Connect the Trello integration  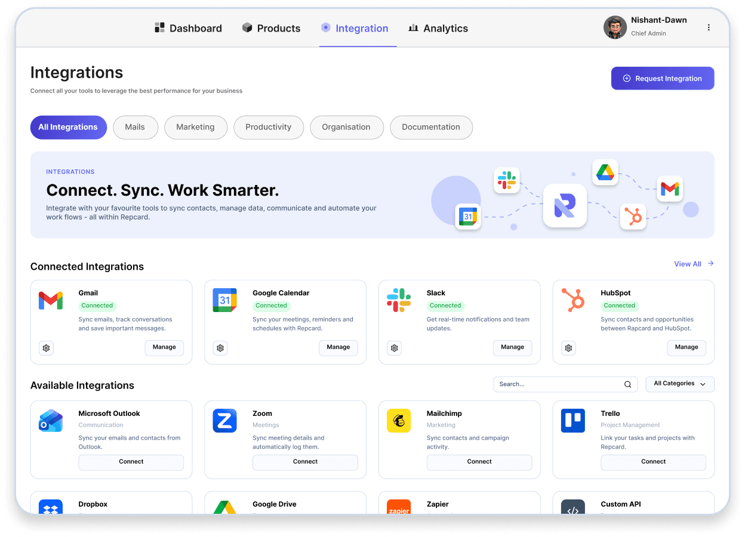tap(654, 462)
